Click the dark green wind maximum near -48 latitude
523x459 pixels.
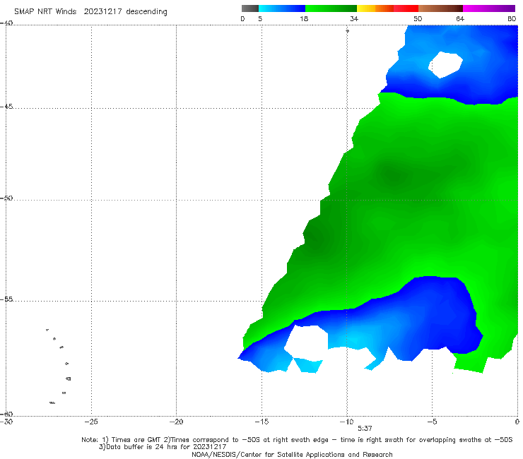[395, 175]
